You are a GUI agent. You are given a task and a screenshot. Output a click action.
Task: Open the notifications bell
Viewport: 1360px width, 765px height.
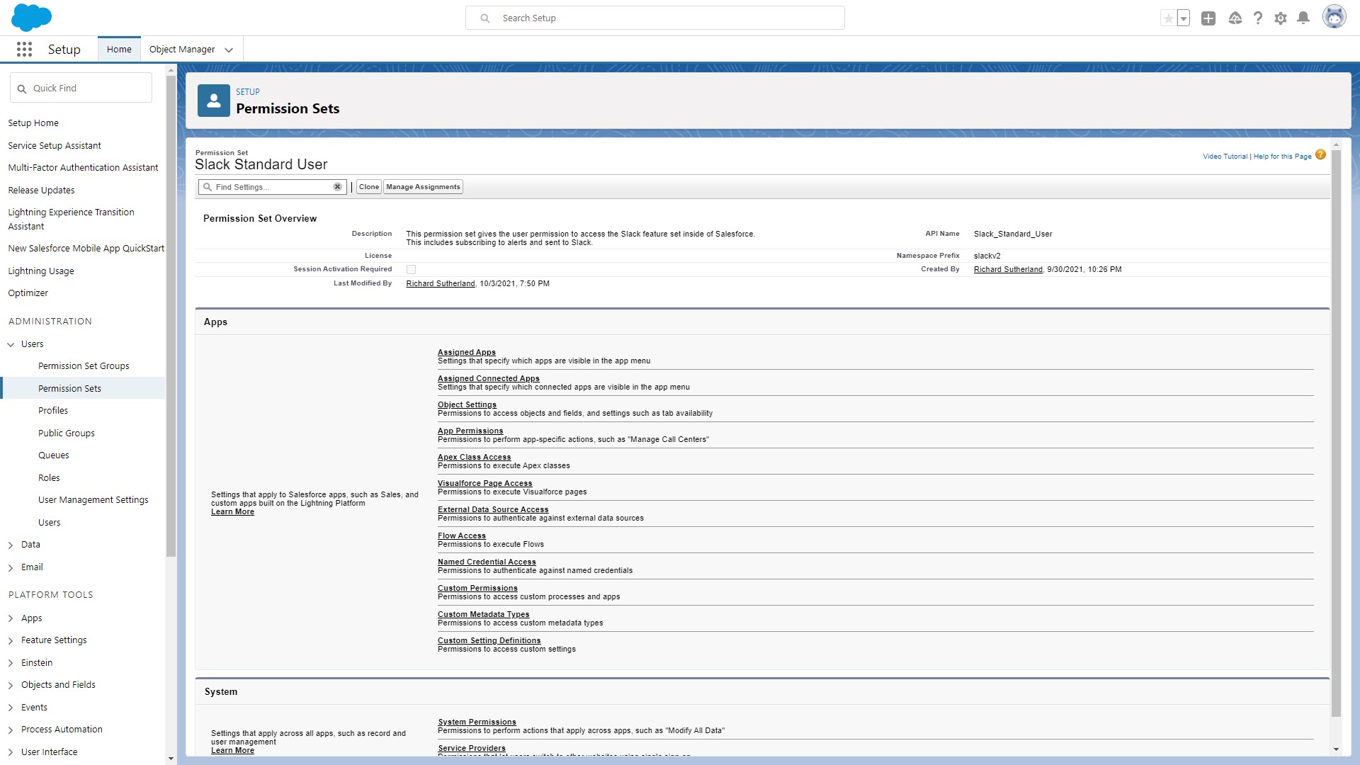point(1303,18)
